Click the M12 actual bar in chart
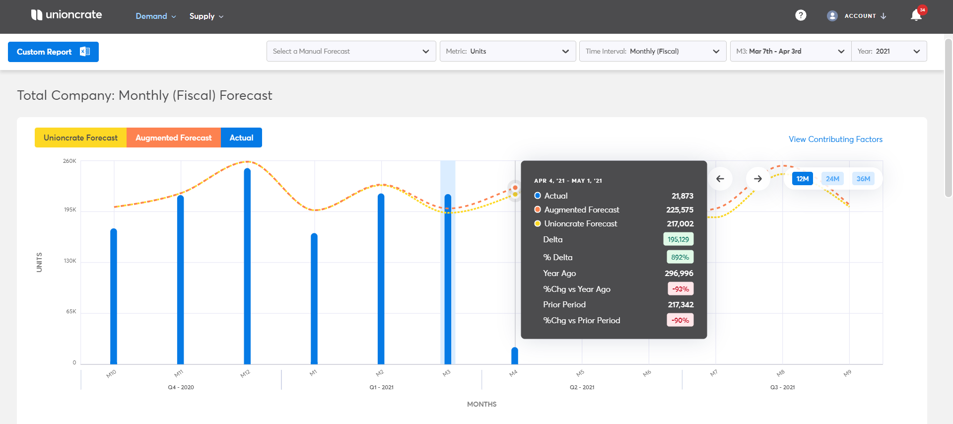Image resolution: width=953 pixels, height=424 pixels. point(247,268)
